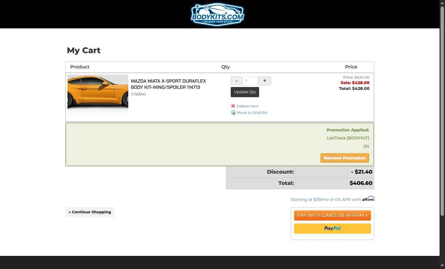
Task: Click the wishlist icon beside Move to Wishlist
Action: click(x=233, y=112)
